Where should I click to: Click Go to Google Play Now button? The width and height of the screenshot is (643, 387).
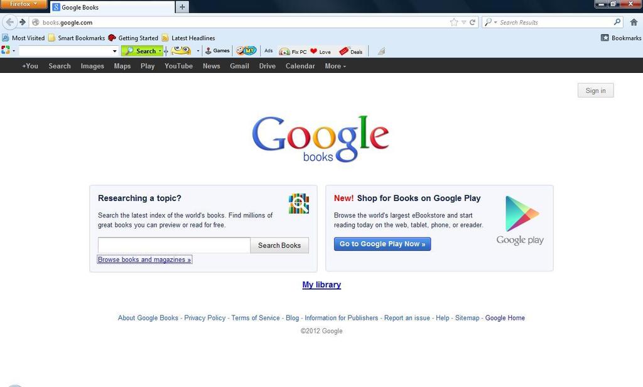(382, 244)
